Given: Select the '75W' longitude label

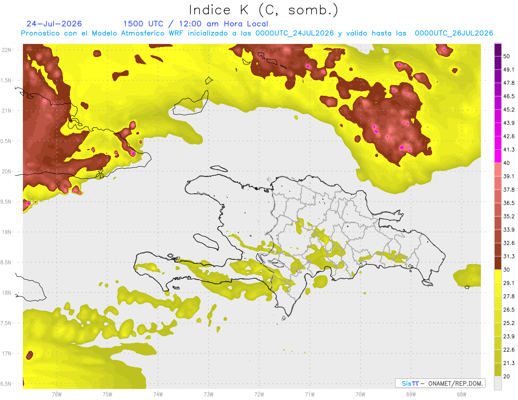Looking at the screenshot, I should pyautogui.click(x=107, y=394).
